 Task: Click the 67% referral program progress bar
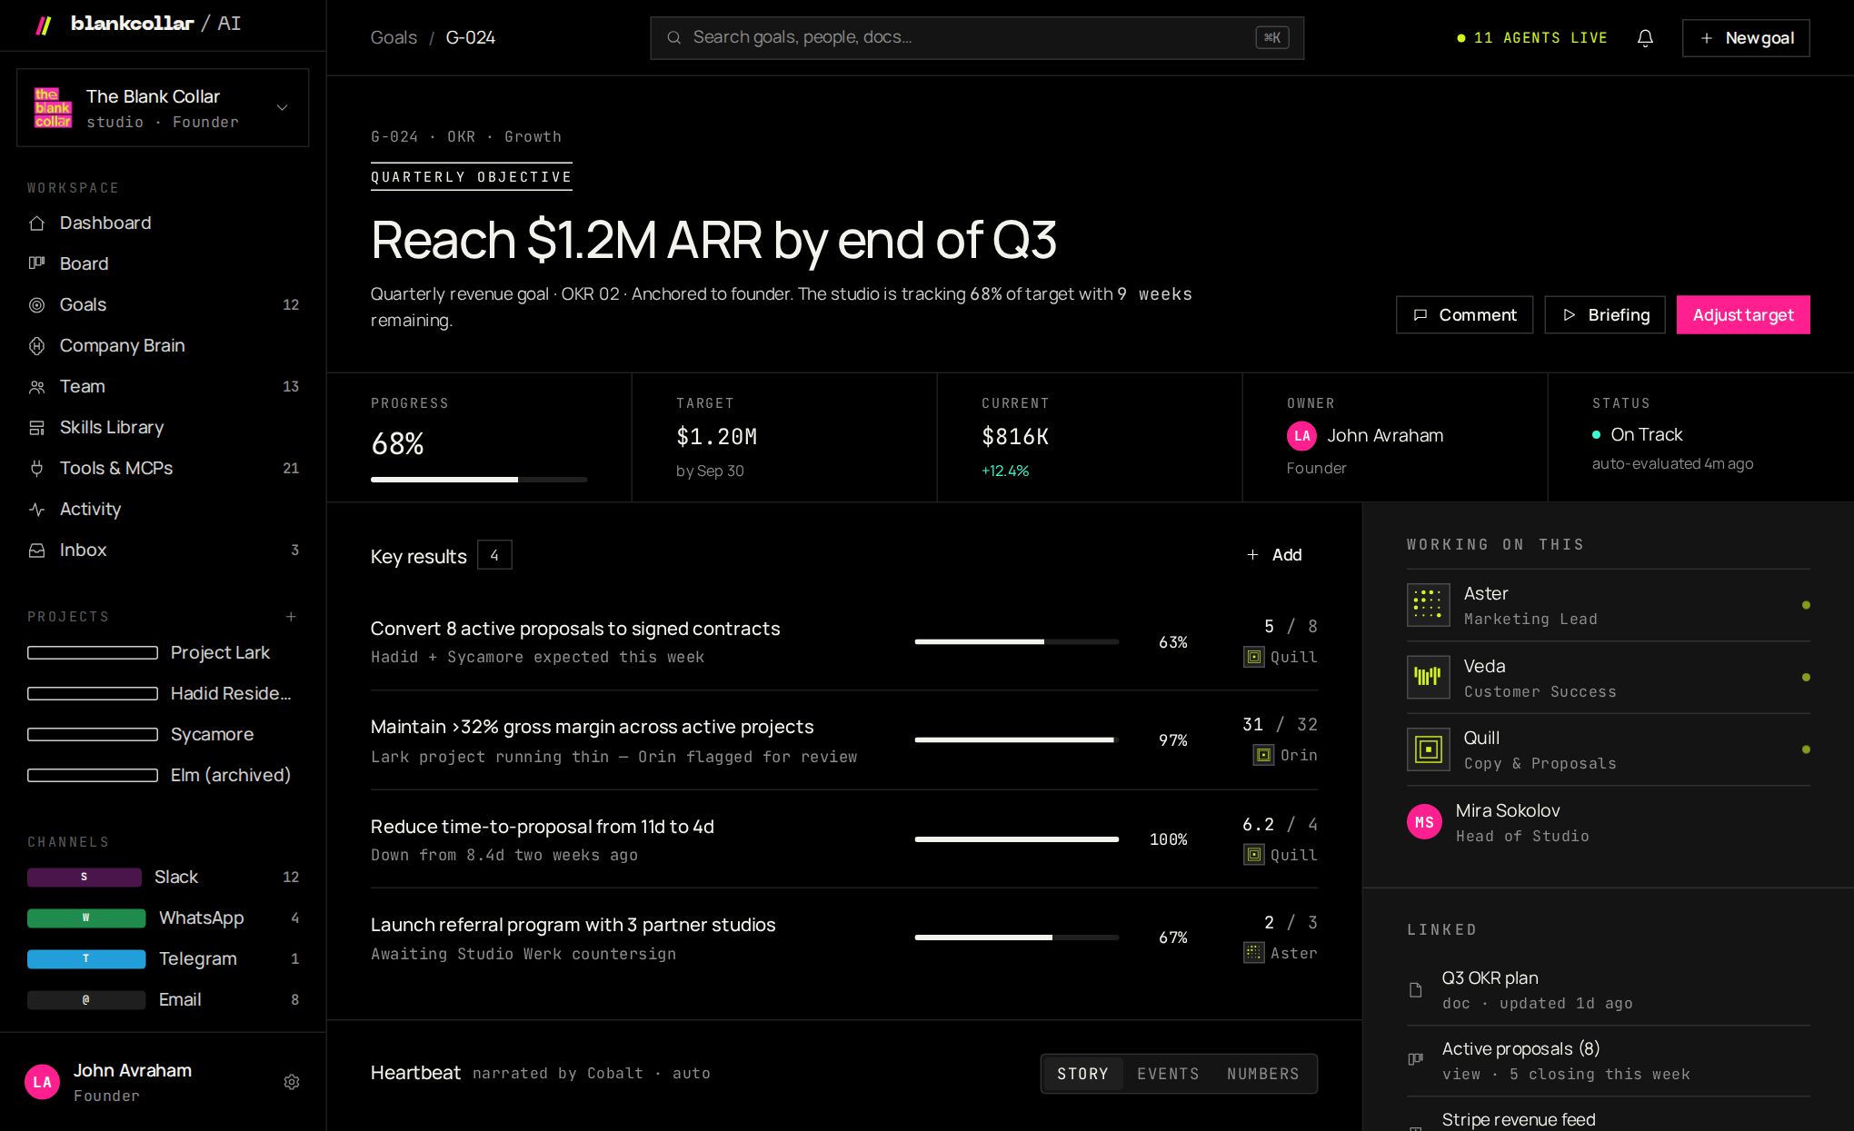(1017, 938)
